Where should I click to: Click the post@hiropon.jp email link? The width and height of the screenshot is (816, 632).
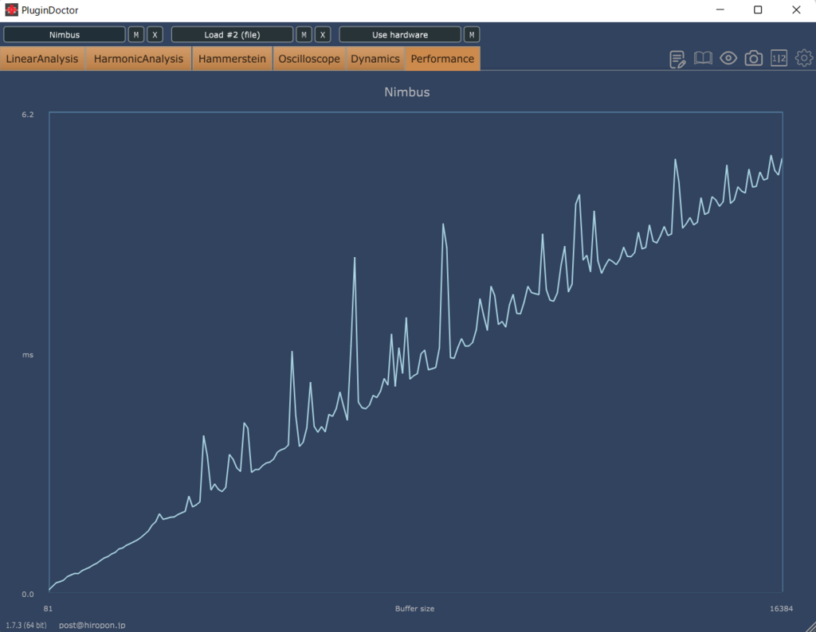92,626
